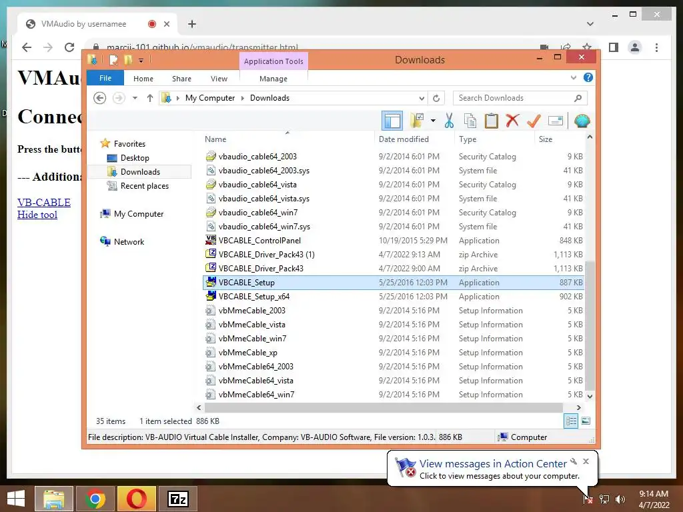
Task: Sort by the Type column header
Action: [494, 139]
